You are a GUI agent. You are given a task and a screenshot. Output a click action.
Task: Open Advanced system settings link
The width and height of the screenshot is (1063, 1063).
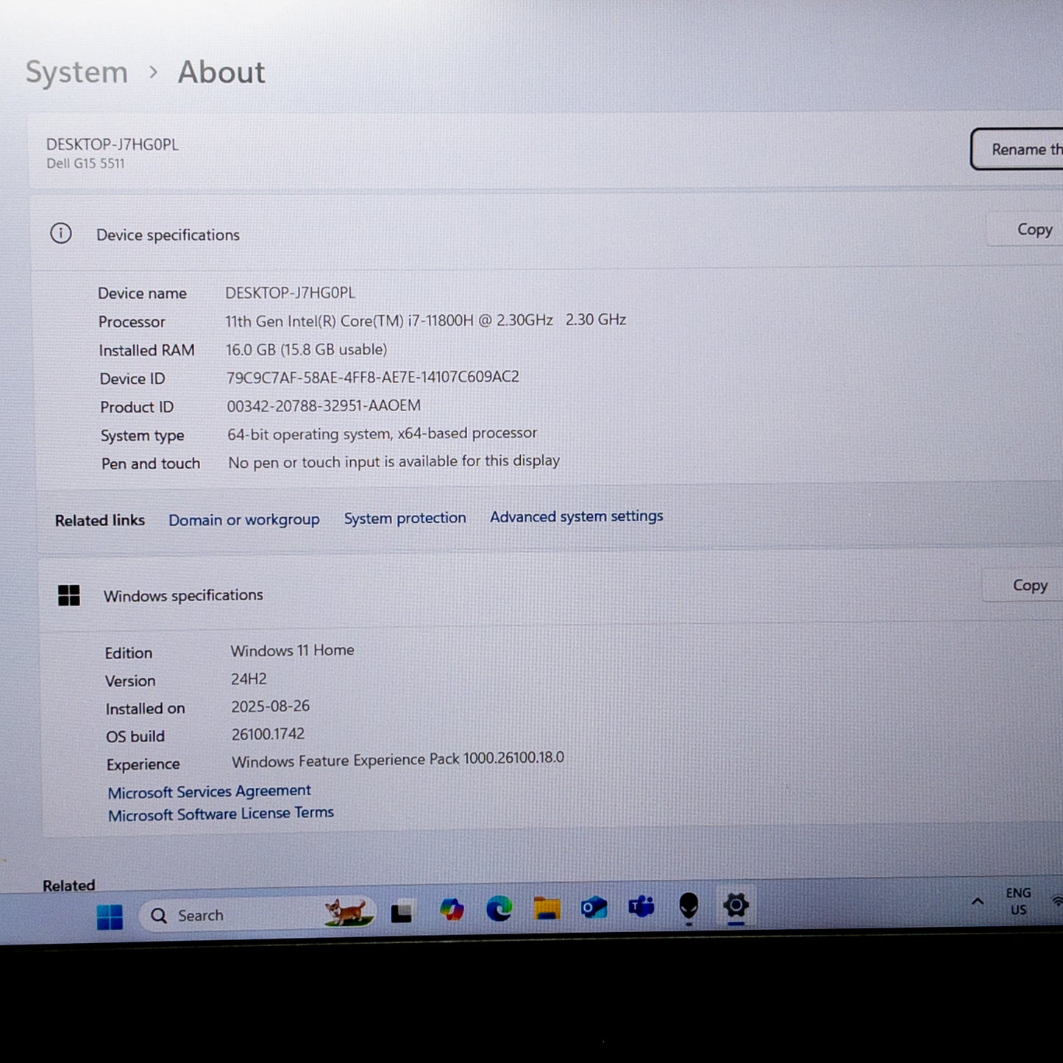577,516
